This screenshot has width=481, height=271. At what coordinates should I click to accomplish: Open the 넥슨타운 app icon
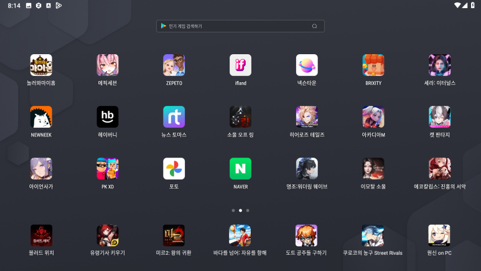307,65
